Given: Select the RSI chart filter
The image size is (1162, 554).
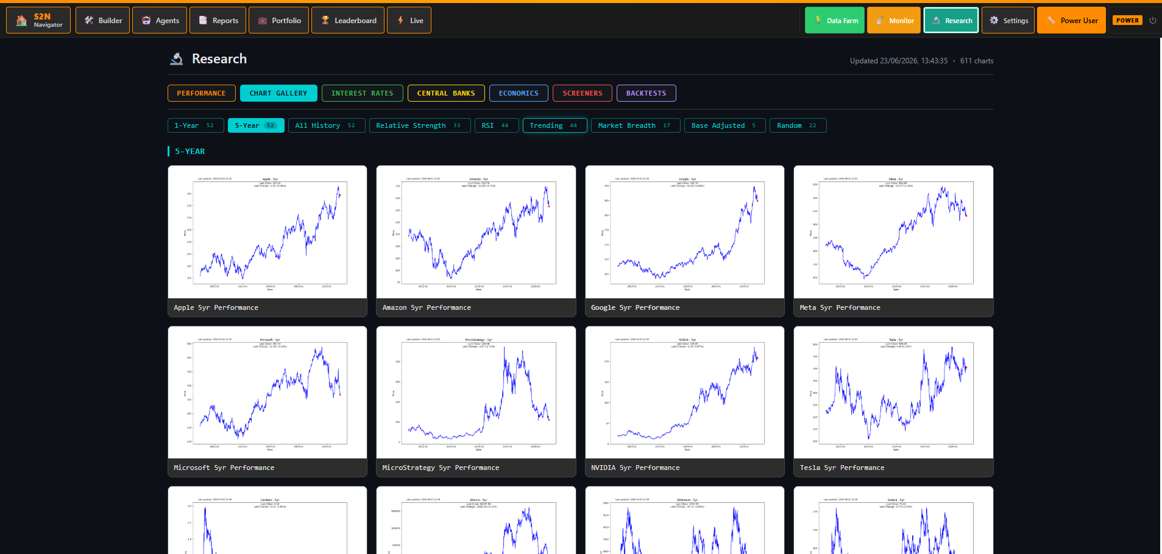Looking at the screenshot, I should click(497, 125).
